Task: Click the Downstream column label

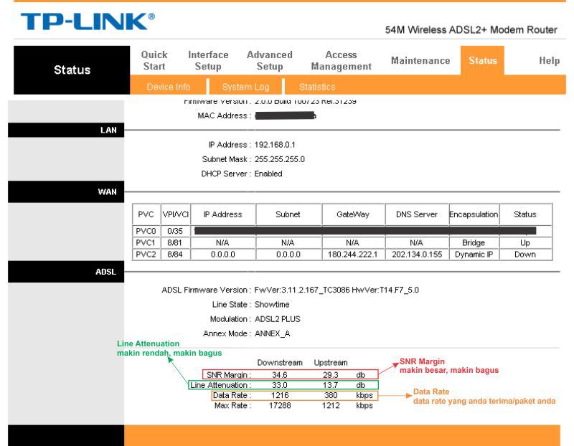Action: [x=280, y=363]
